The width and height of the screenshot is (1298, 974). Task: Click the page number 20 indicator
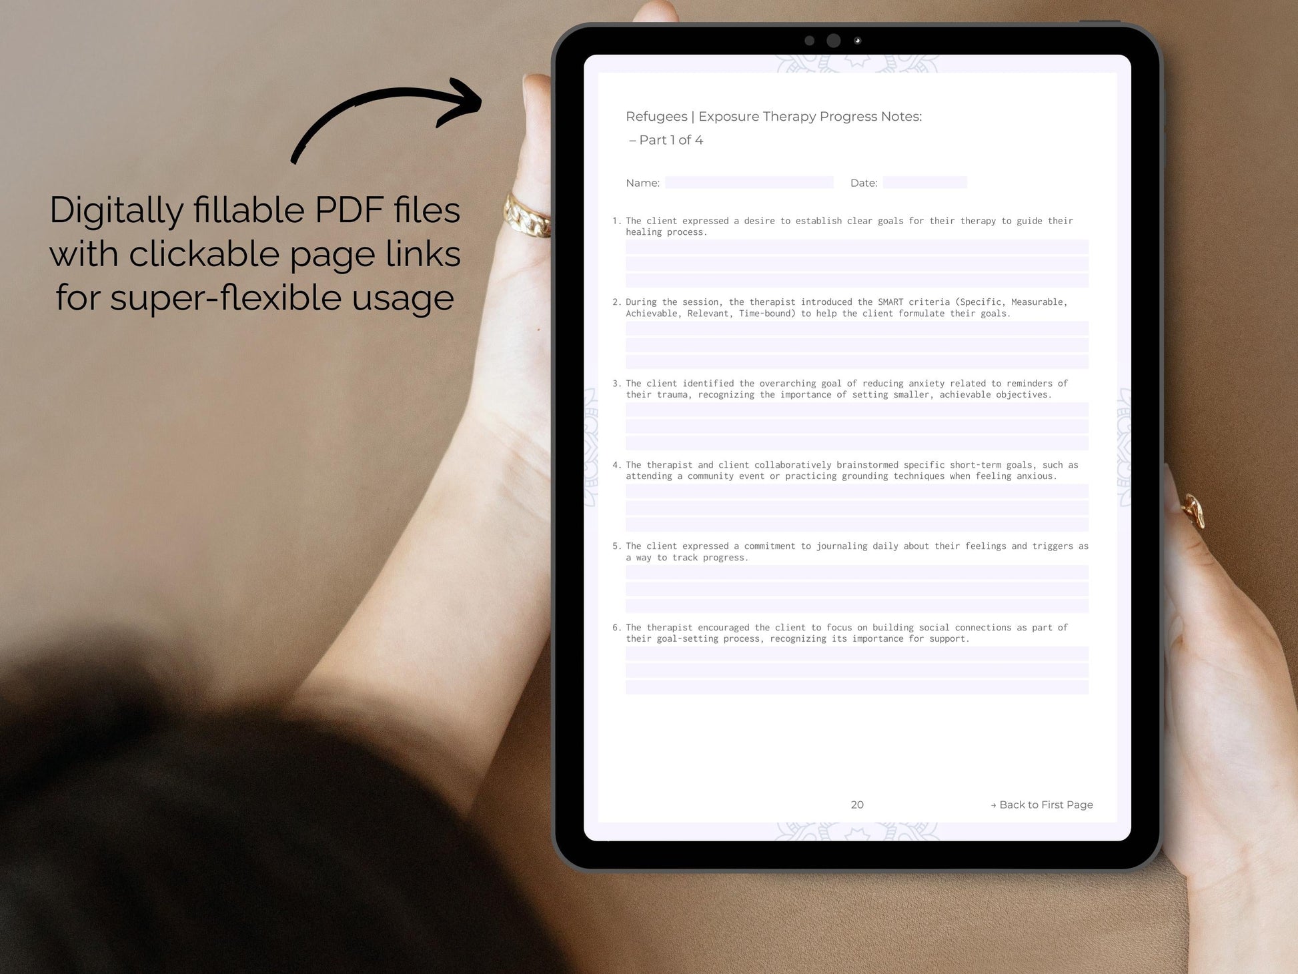pyautogui.click(x=857, y=804)
